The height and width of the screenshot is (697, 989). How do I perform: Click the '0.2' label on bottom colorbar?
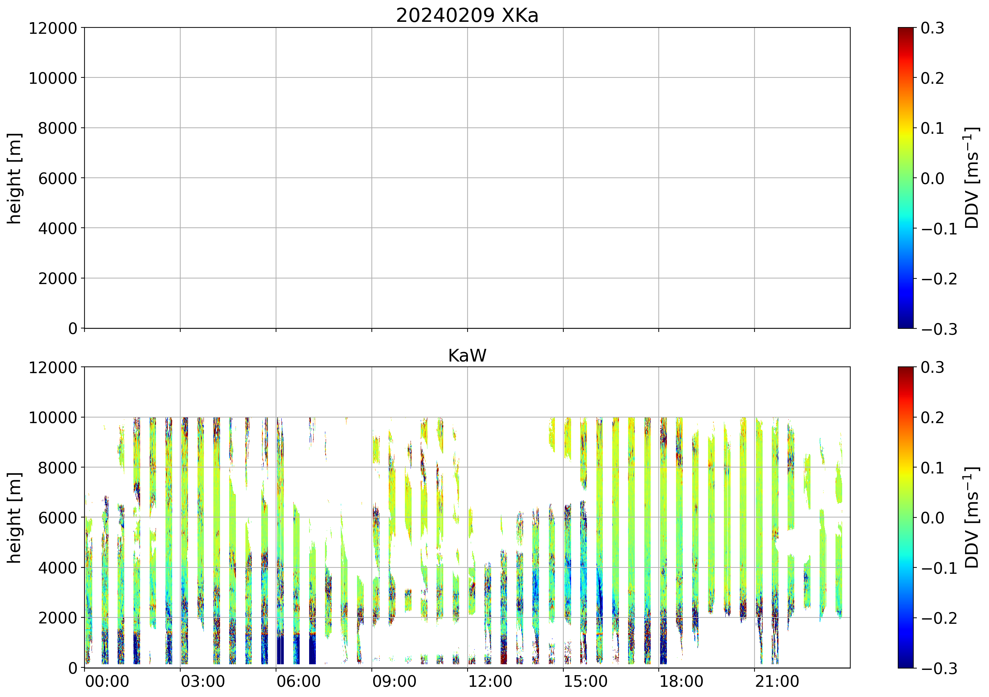(932, 417)
